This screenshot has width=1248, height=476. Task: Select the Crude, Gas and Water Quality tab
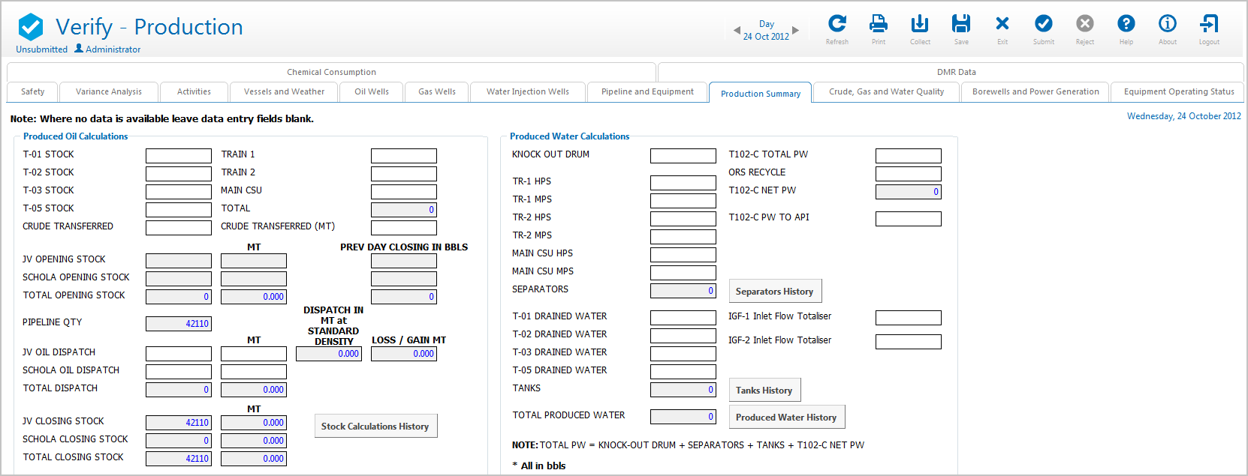click(x=886, y=92)
